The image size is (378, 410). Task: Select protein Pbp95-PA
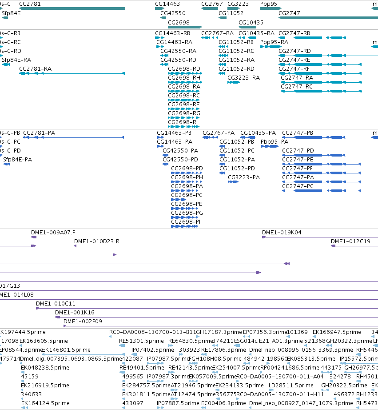tap(275, 142)
